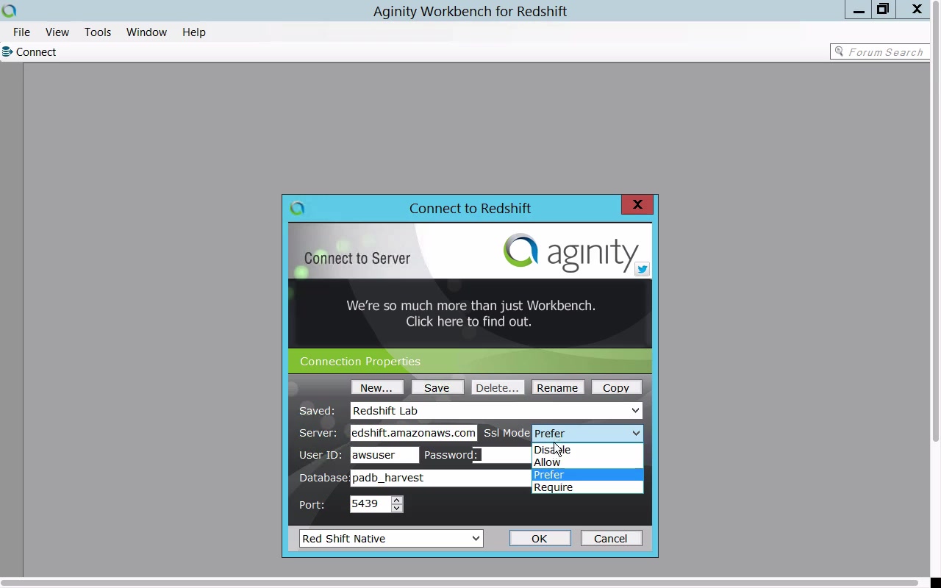Expand the Saved connections dropdown
Viewport: 941px width, 588px height.
pos(636,411)
